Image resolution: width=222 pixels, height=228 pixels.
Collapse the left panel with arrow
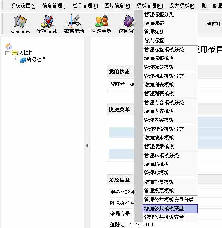tap(87, 146)
